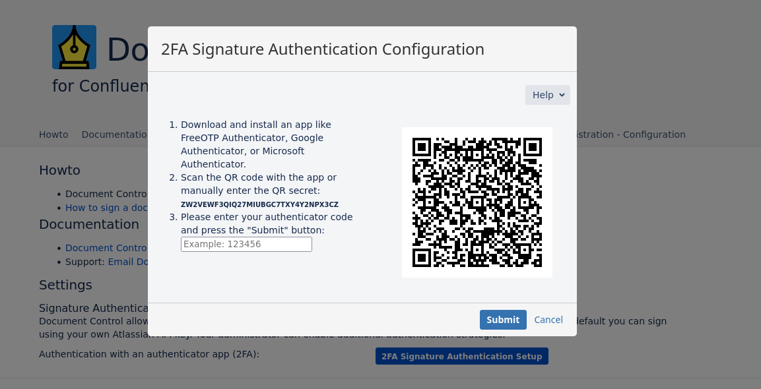
Task: Click the Howto heading on the page
Action: click(x=59, y=170)
